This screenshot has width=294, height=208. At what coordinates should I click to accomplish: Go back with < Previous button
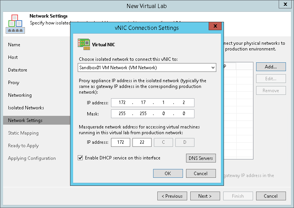pos(172,196)
